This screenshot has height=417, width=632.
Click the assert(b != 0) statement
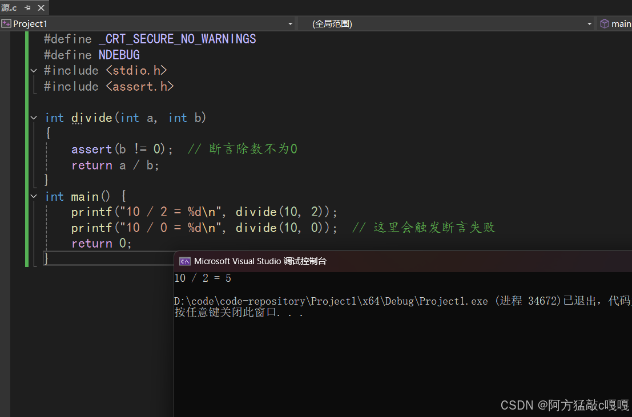click(122, 149)
